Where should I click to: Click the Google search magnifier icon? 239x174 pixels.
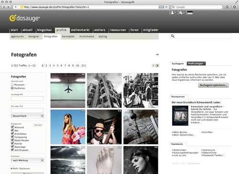pos(174,7)
